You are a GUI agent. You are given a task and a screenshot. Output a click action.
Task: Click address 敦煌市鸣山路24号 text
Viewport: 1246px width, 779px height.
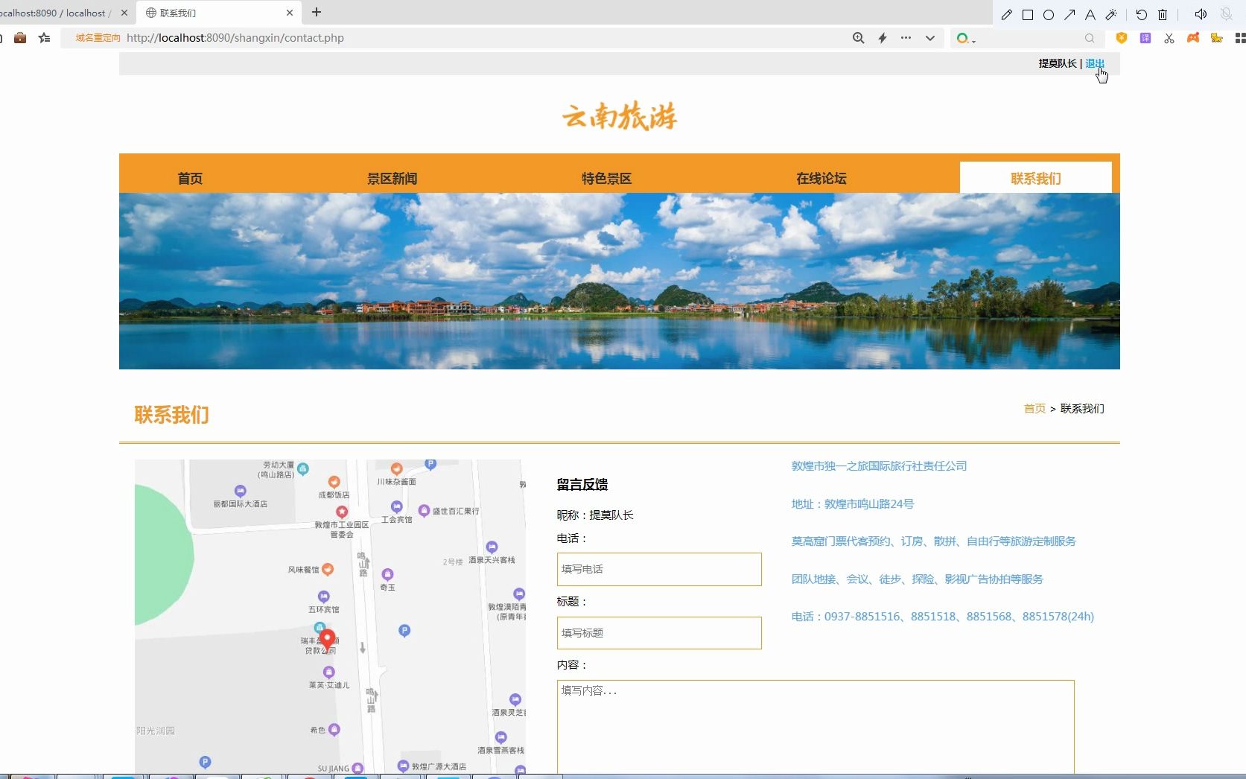tap(853, 504)
